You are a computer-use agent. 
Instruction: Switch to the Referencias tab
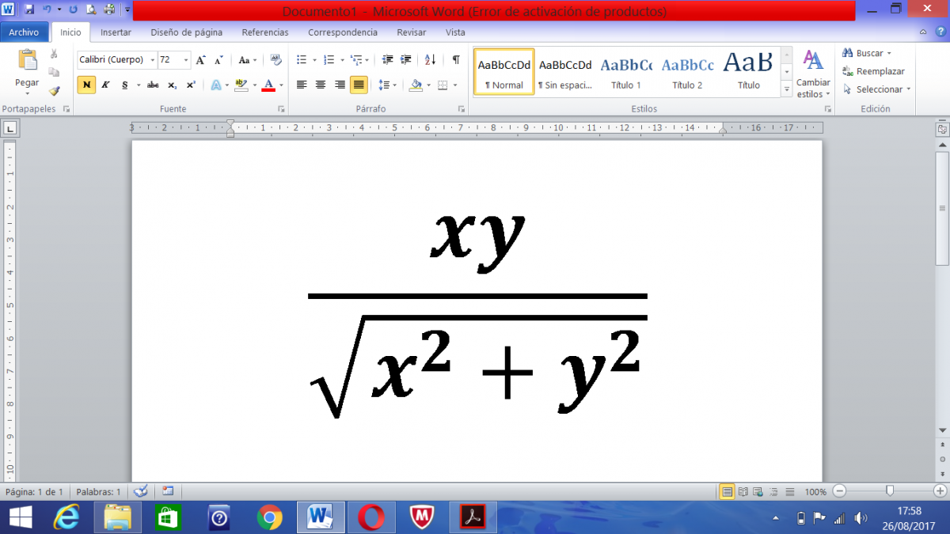265,32
